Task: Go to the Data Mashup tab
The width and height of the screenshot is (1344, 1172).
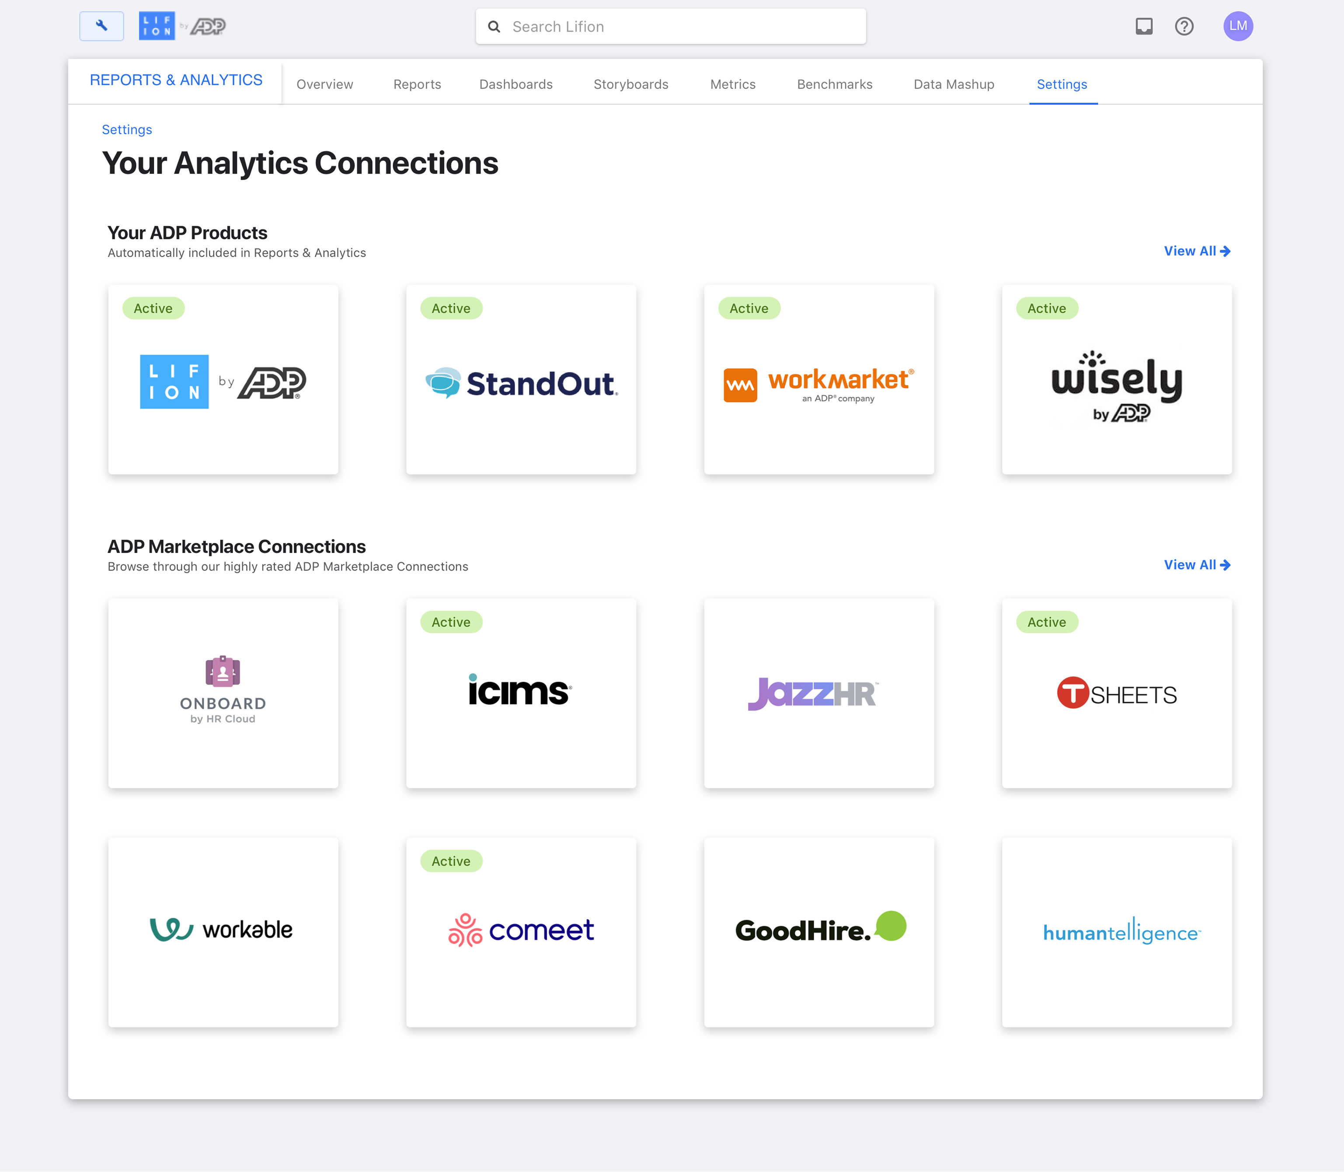Action: [x=954, y=84]
